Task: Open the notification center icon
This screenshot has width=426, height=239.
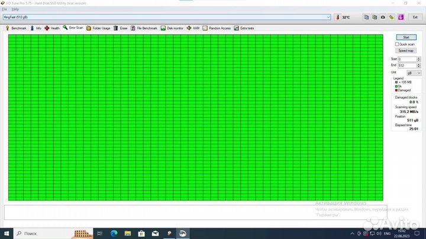Action: click(417, 233)
